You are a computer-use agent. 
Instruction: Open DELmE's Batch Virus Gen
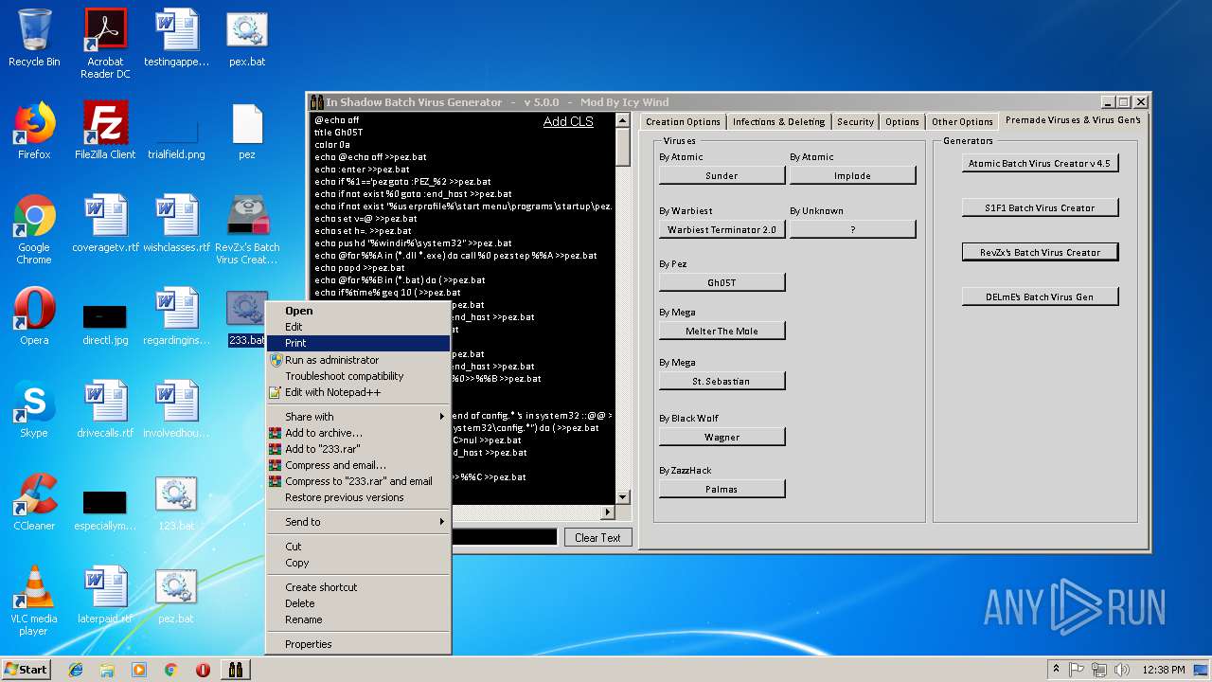pyautogui.click(x=1040, y=296)
